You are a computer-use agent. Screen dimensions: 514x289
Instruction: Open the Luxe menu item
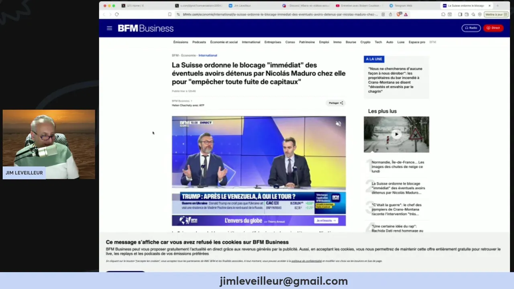[401, 42]
